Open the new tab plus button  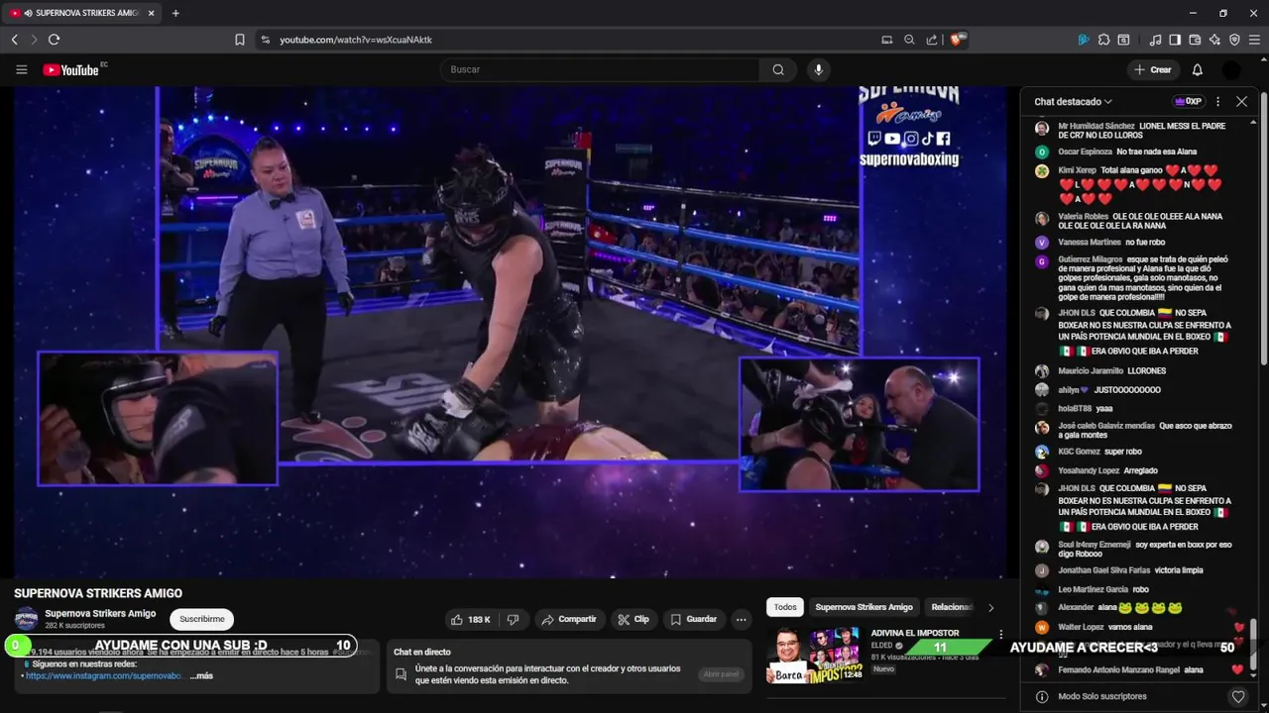(175, 13)
